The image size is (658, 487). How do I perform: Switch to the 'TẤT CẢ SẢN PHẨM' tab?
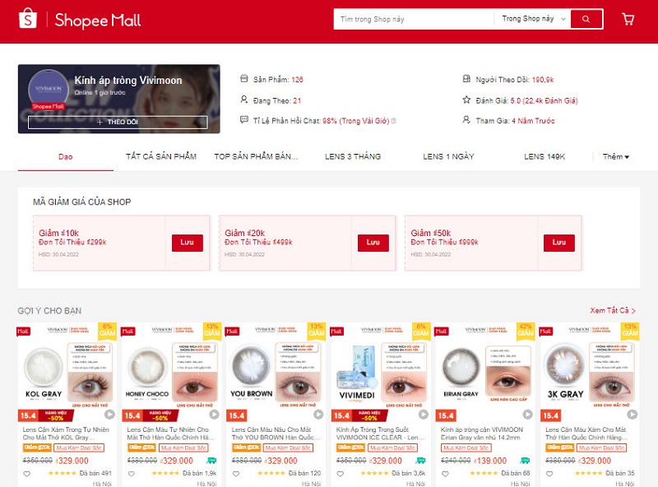coord(161,156)
